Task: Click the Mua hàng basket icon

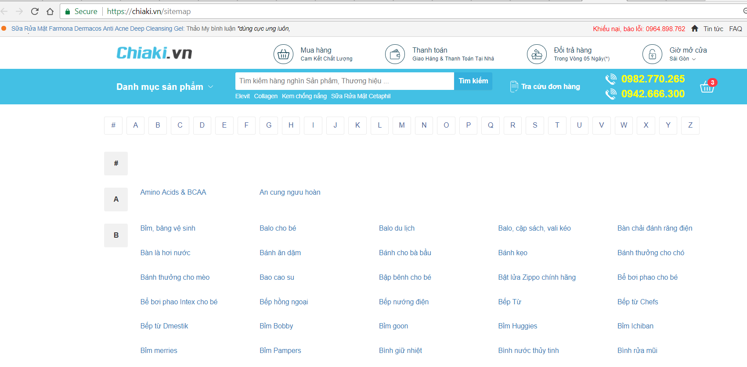Action: pyautogui.click(x=284, y=54)
